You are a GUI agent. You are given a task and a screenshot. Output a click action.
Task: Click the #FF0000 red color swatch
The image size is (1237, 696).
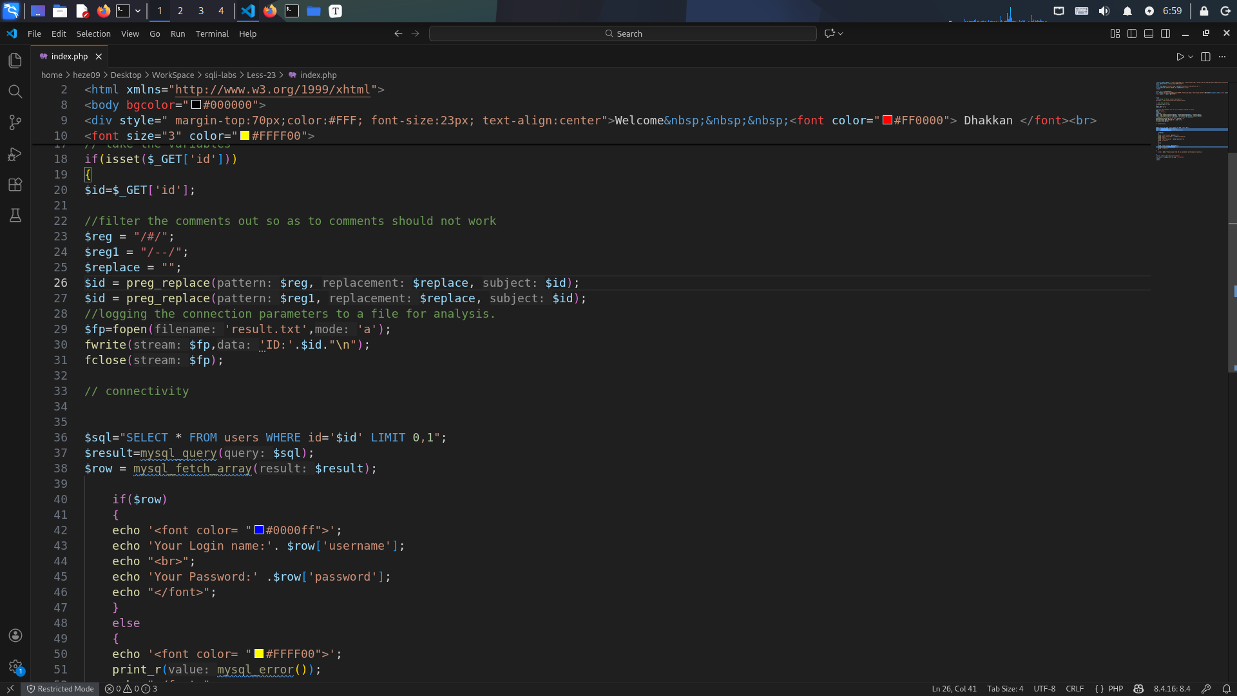point(887,121)
